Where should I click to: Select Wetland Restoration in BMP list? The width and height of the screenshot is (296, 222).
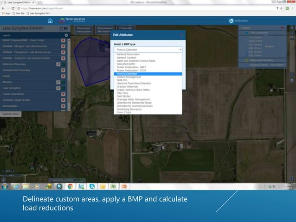(128, 54)
